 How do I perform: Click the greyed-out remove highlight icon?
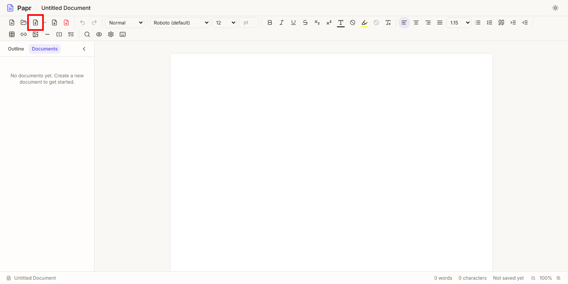coord(376,23)
